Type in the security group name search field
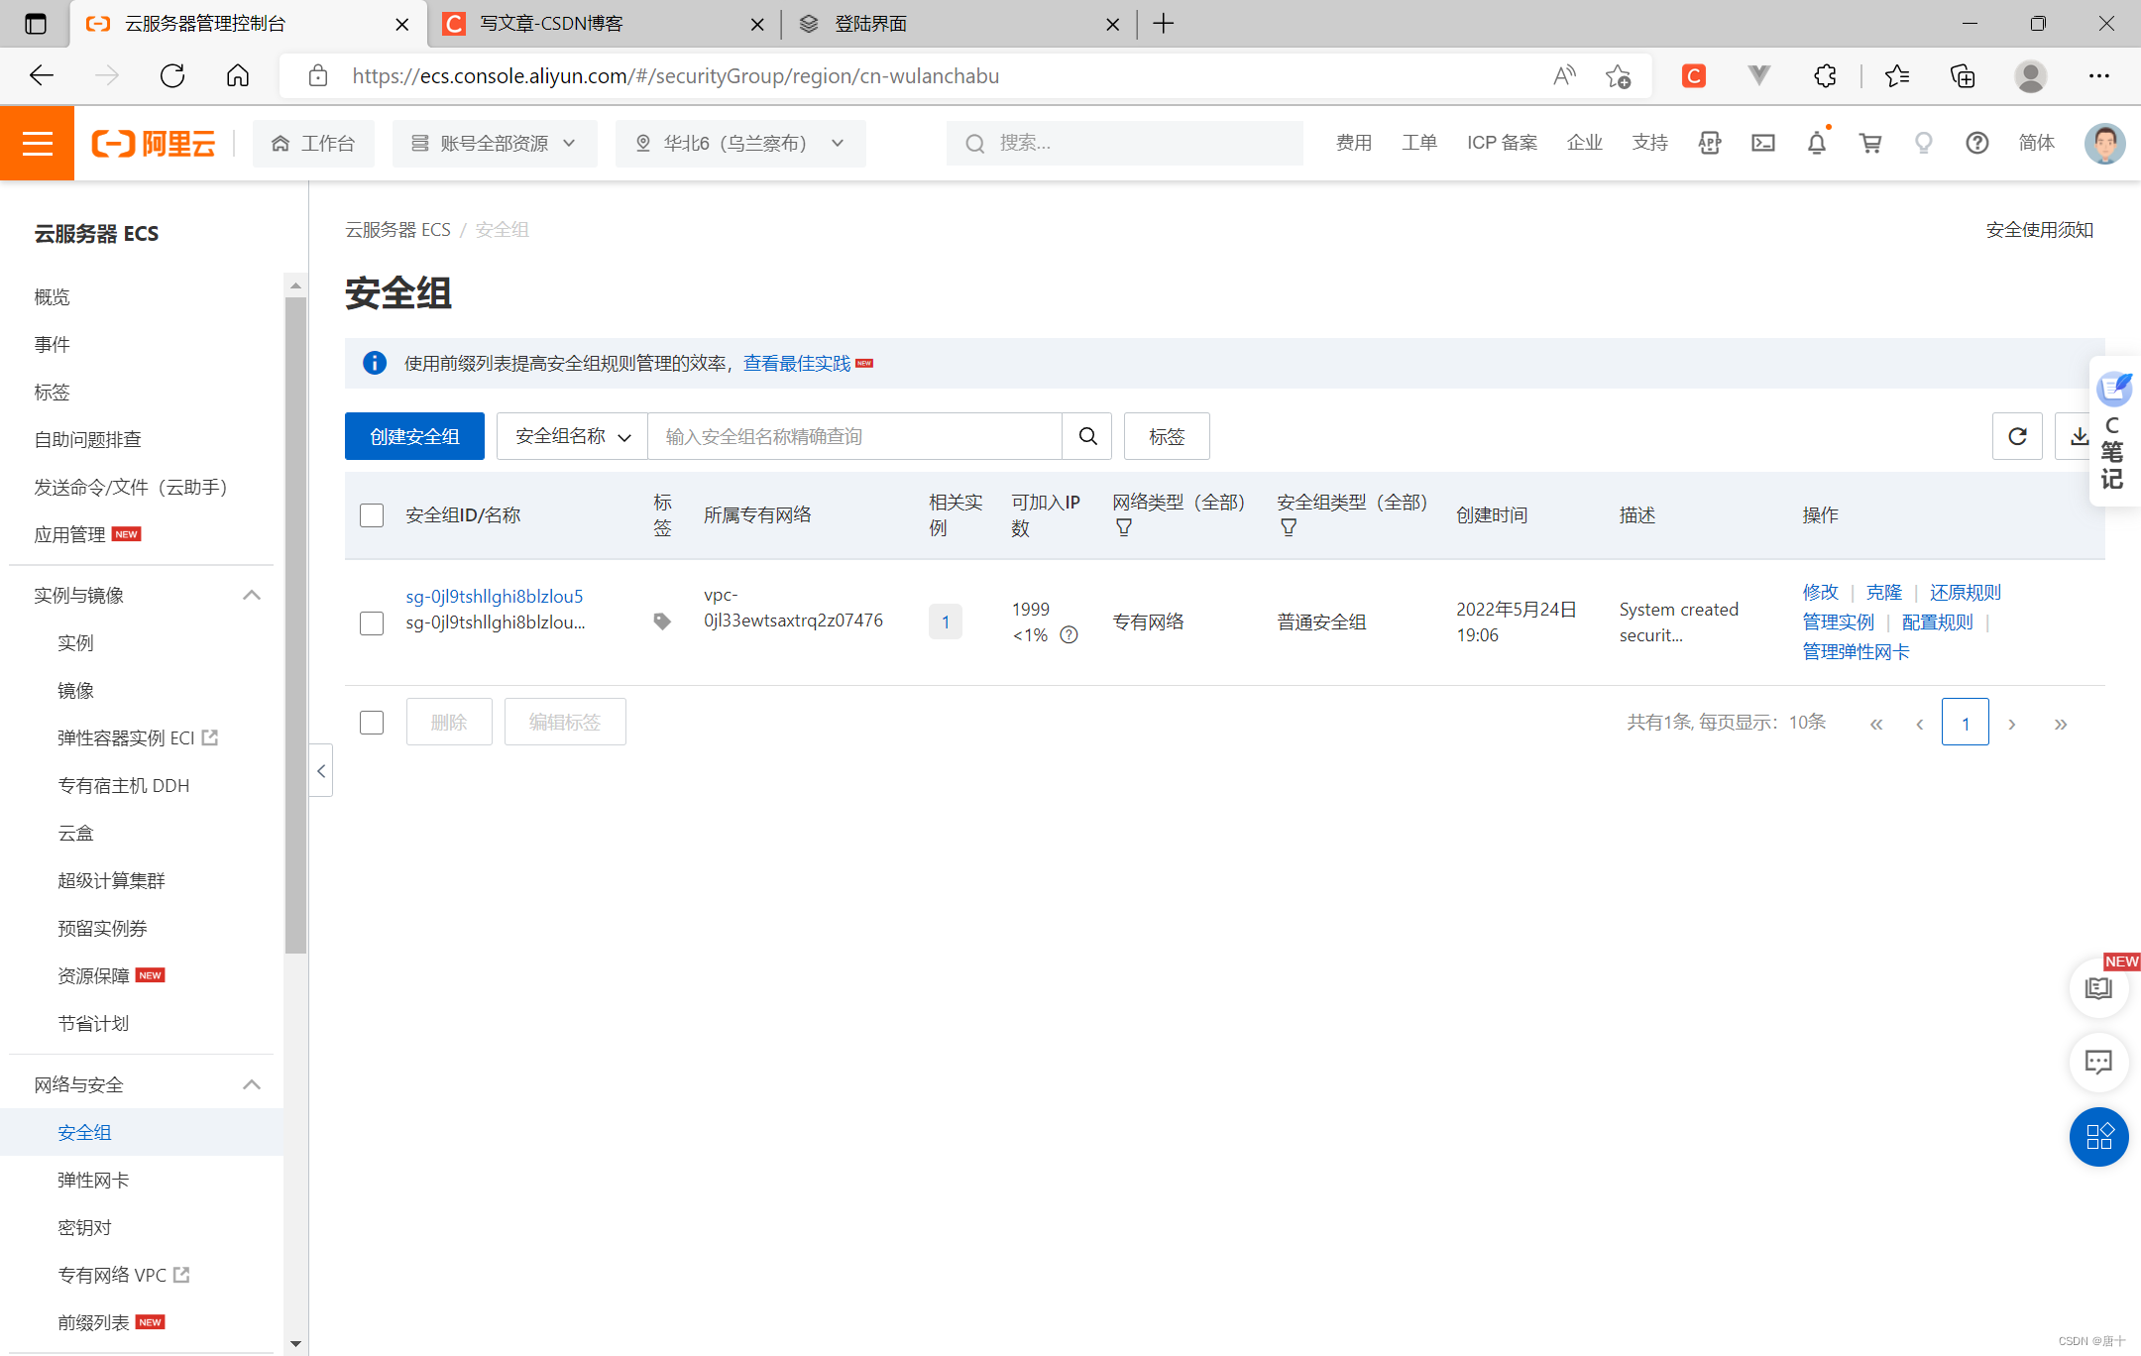The height and width of the screenshot is (1356, 2141). (853, 436)
